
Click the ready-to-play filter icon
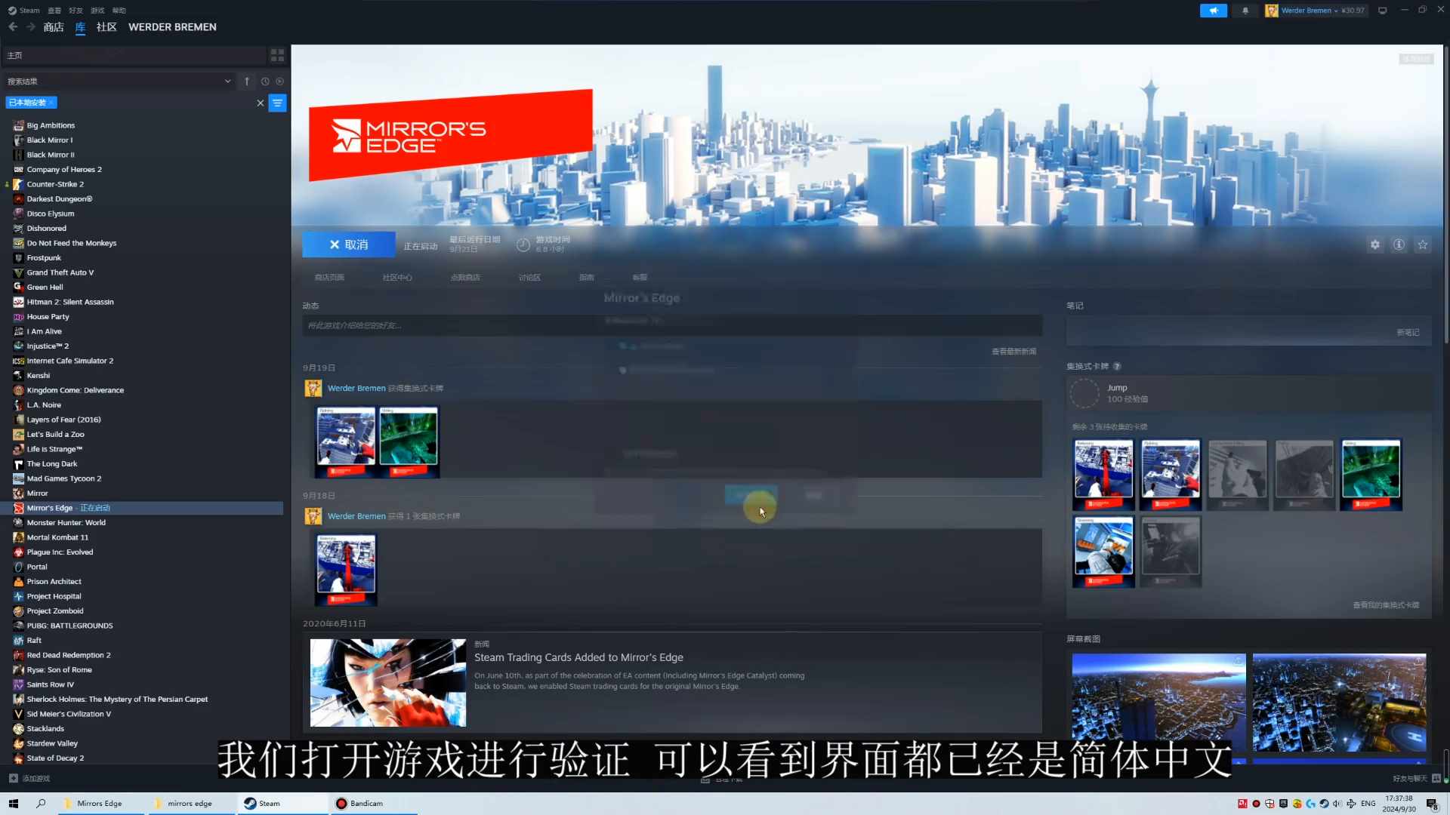point(279,81)
